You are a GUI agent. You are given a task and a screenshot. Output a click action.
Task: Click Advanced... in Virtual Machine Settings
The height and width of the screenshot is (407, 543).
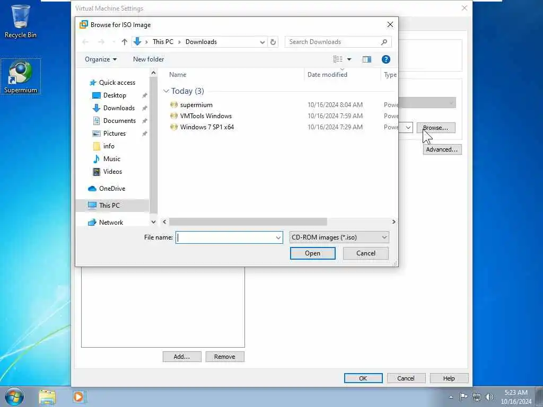[442, 149]
